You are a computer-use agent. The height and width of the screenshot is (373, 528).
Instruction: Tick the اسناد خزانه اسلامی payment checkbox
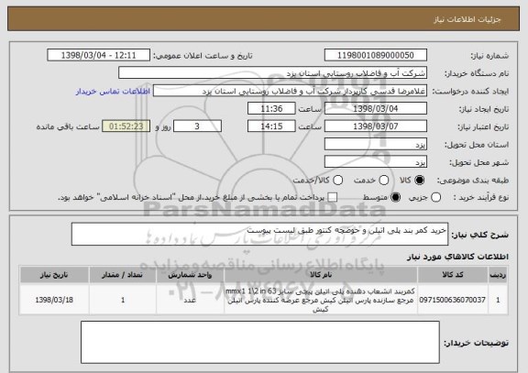click(x=333, y=197)
